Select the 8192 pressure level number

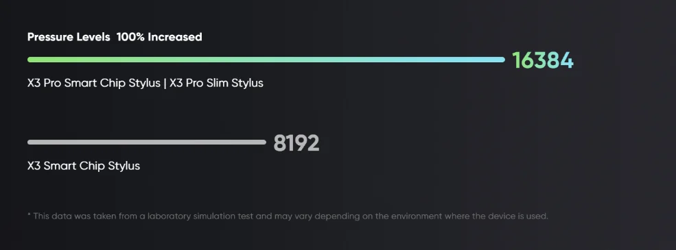pos(296,143)
